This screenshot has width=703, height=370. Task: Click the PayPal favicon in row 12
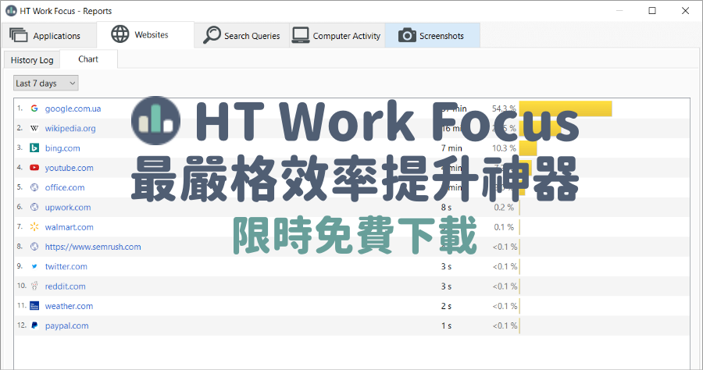[34, 326]
